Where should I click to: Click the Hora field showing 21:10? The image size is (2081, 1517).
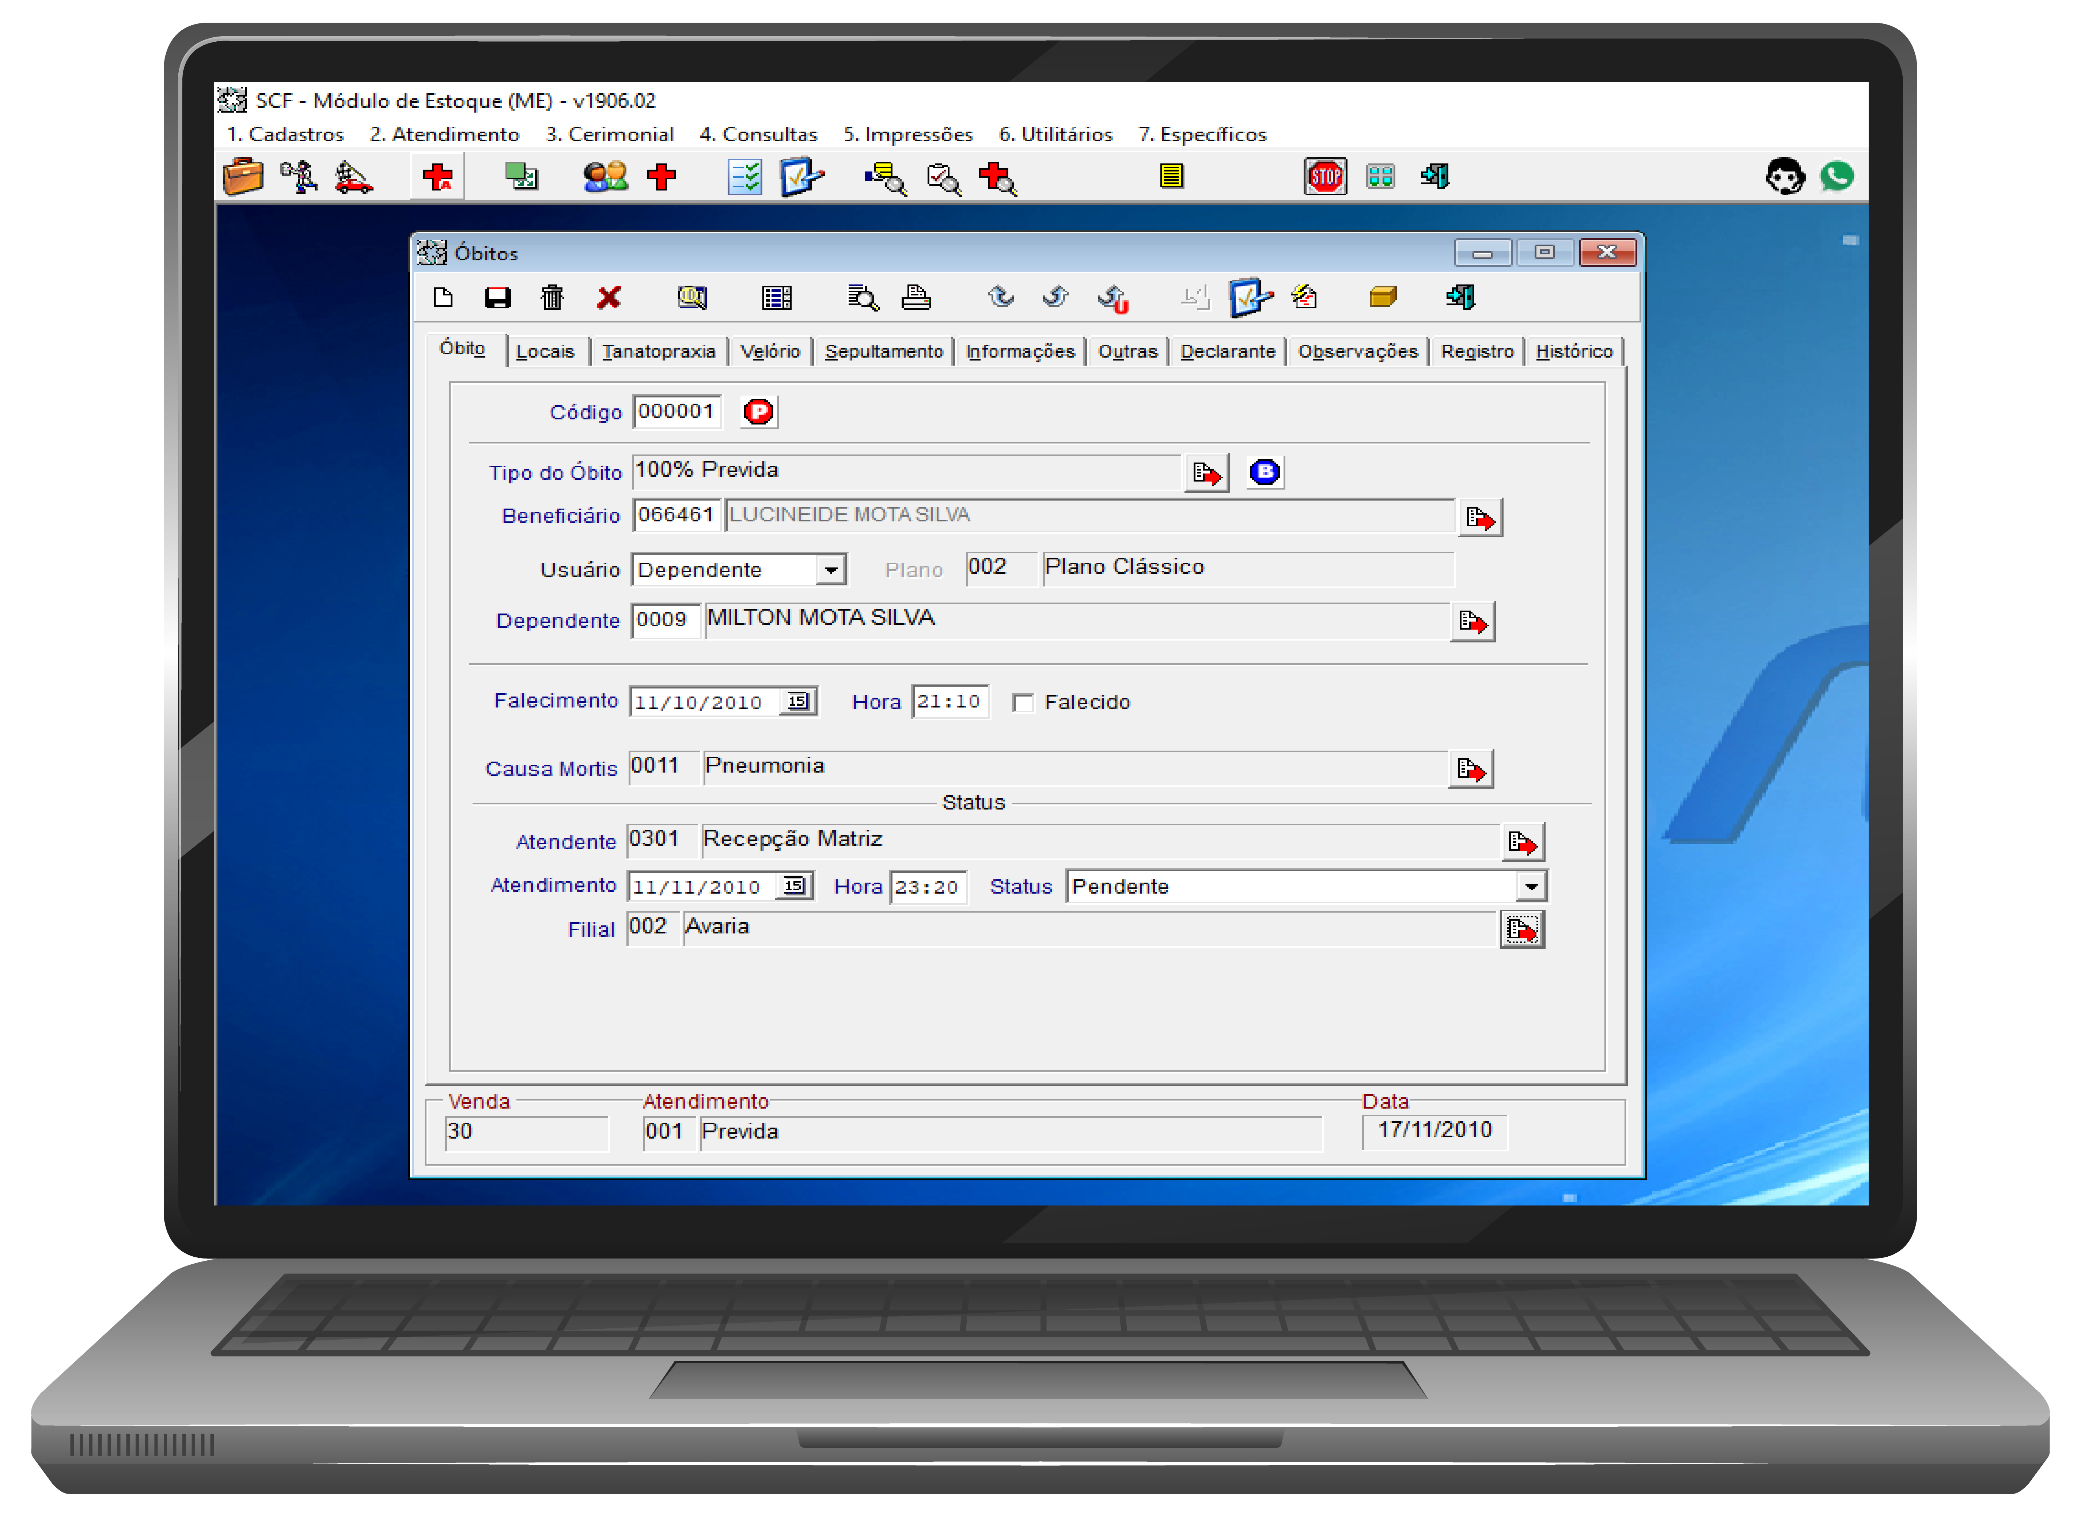click(x=950, y=702)
